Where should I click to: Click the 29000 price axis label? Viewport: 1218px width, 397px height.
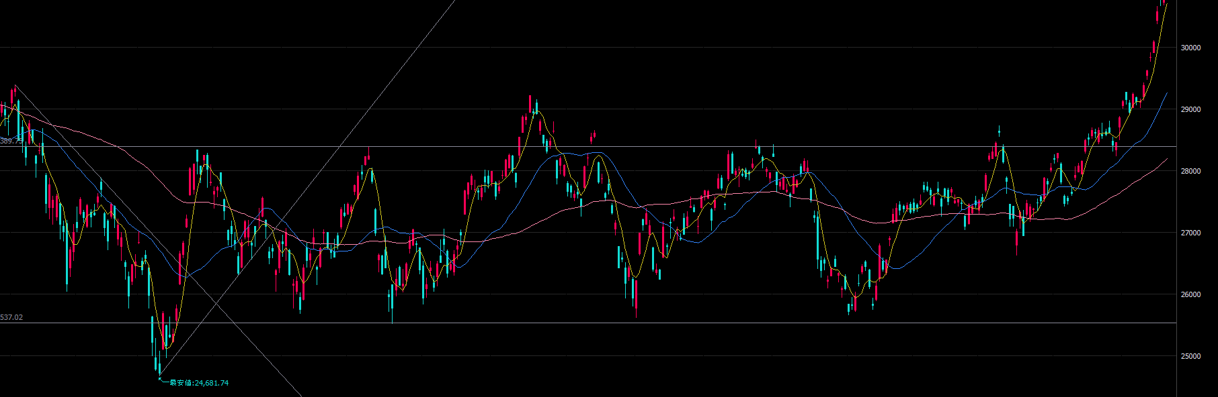click(x=1190, y=109)
